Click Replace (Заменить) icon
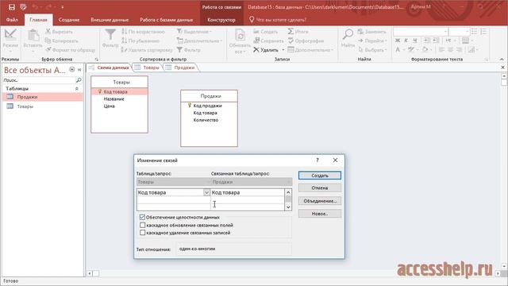 click(x=360, y=32)
